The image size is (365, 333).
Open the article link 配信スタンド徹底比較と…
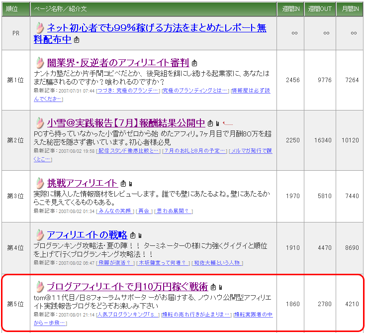pos(128,151)
